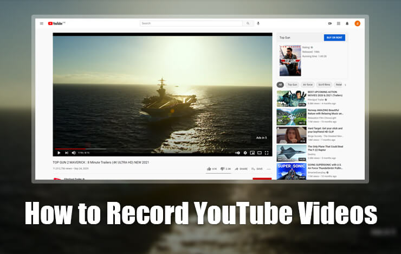Open the YouTube apps grid icon
This screenshot has height=254, width=401.
coord(339,23)
